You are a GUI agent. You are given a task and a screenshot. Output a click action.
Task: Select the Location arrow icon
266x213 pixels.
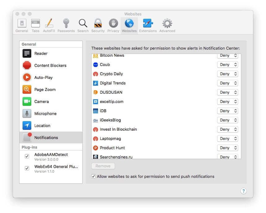27,125
